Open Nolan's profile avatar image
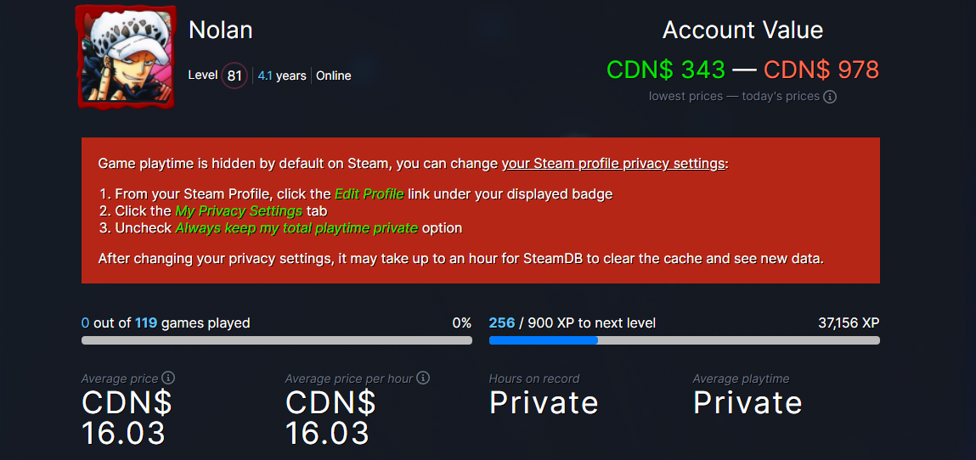Image resolution: width=976 pixels, height=460 pixels. point(127,56)
